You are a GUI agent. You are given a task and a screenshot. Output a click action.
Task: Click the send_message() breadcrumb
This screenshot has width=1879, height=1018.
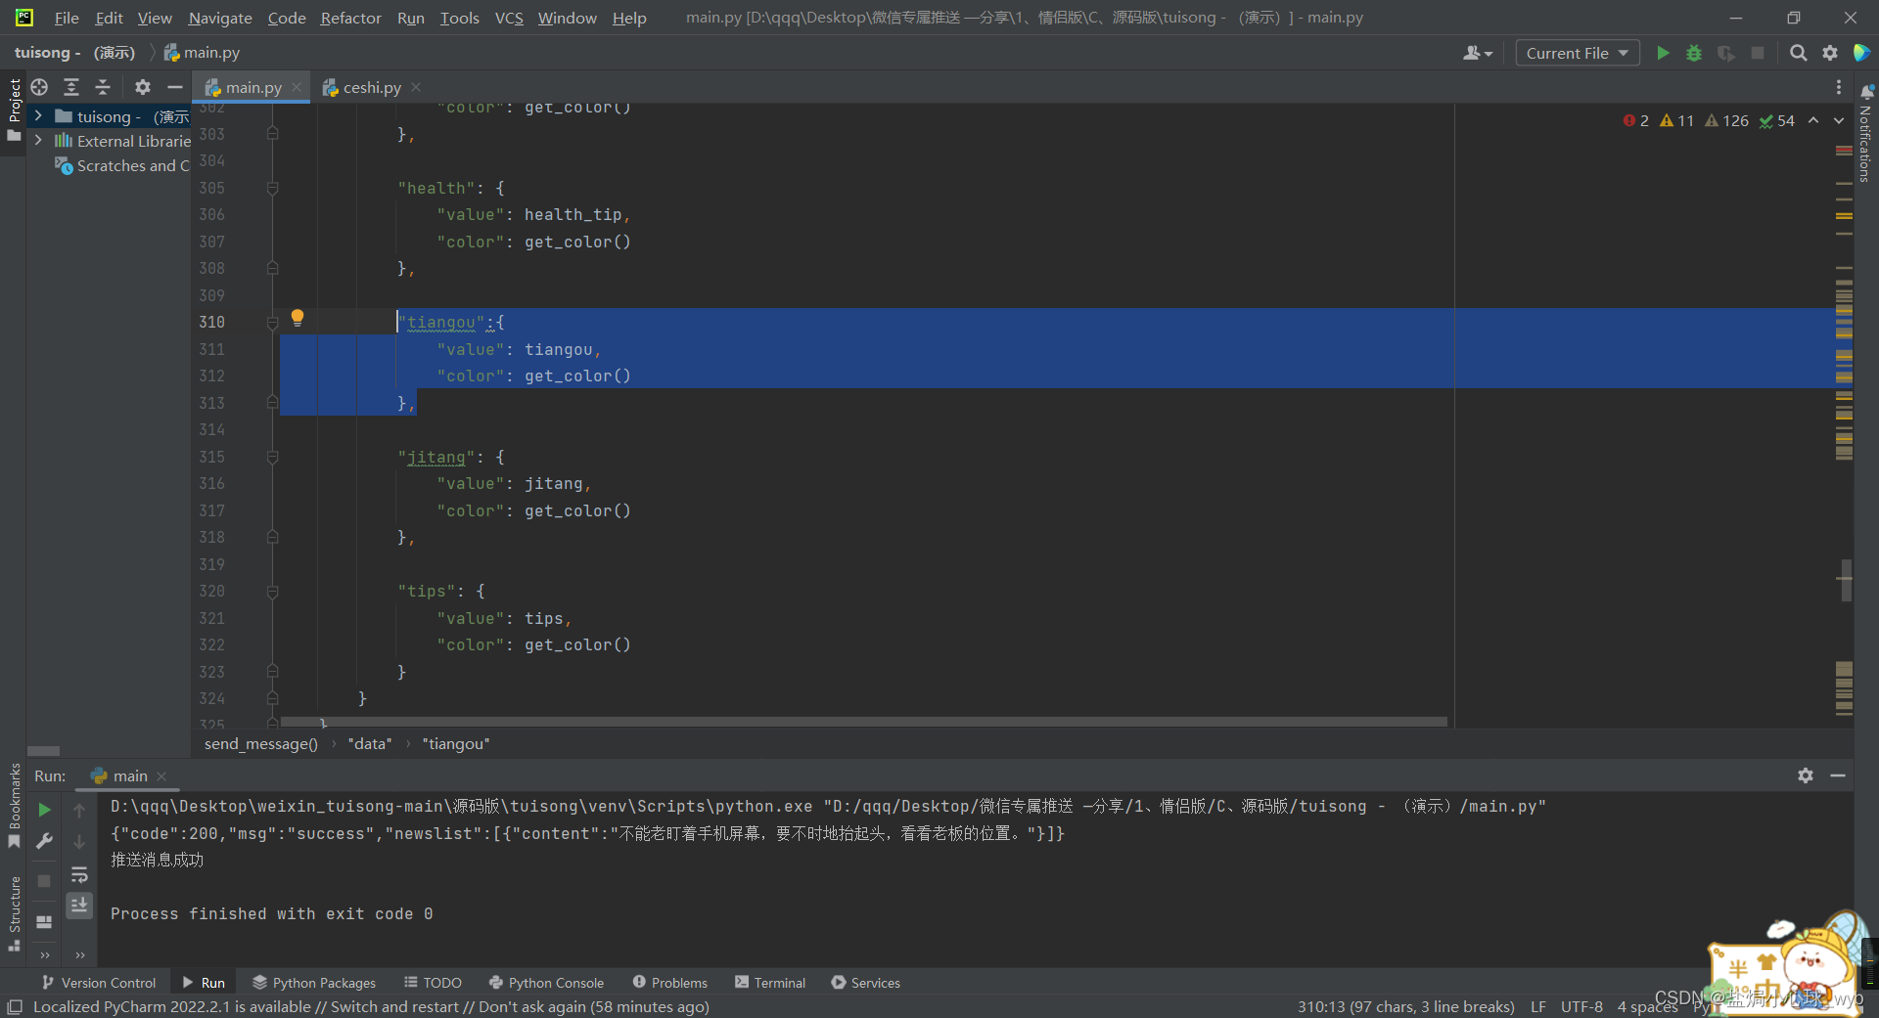tap(261, 743)
